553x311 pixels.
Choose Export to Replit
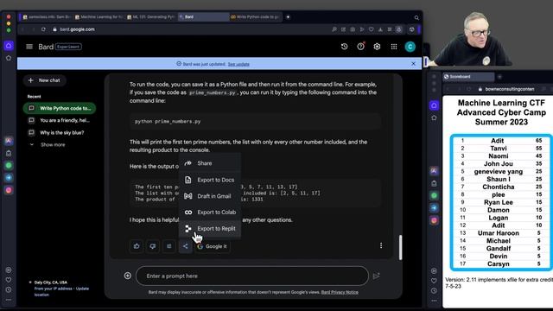[x=210, y=228]
